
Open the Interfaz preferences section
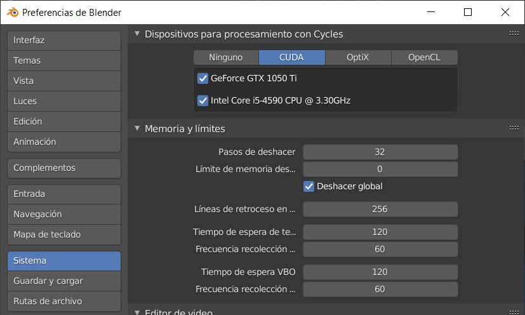64,41
